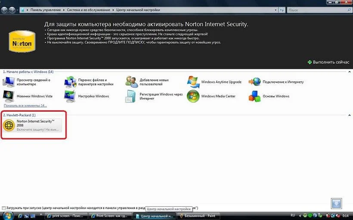Click 'Подключение к Интернету' label
The width and height of the screenshot is (353, 220).
coord(283,82)
